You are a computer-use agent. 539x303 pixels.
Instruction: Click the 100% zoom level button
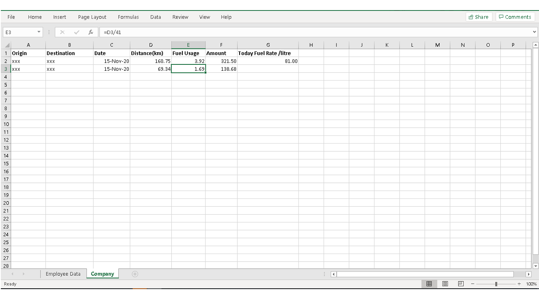(531, 284)
